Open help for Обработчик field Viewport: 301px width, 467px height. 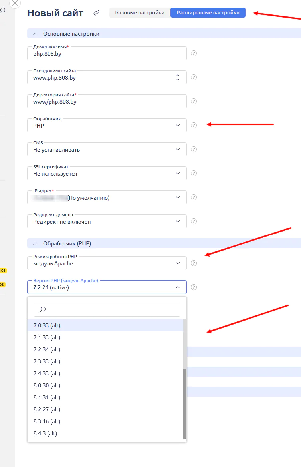pos(194,126)
